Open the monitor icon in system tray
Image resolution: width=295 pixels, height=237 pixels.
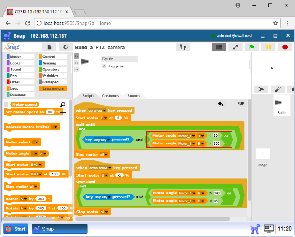[x=269, y=229]
